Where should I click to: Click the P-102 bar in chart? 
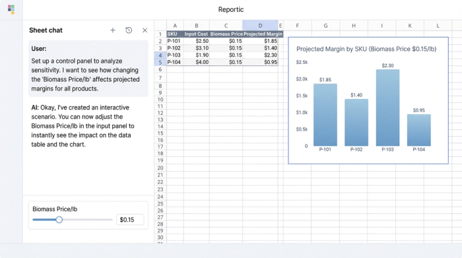[x=356, y=123]
